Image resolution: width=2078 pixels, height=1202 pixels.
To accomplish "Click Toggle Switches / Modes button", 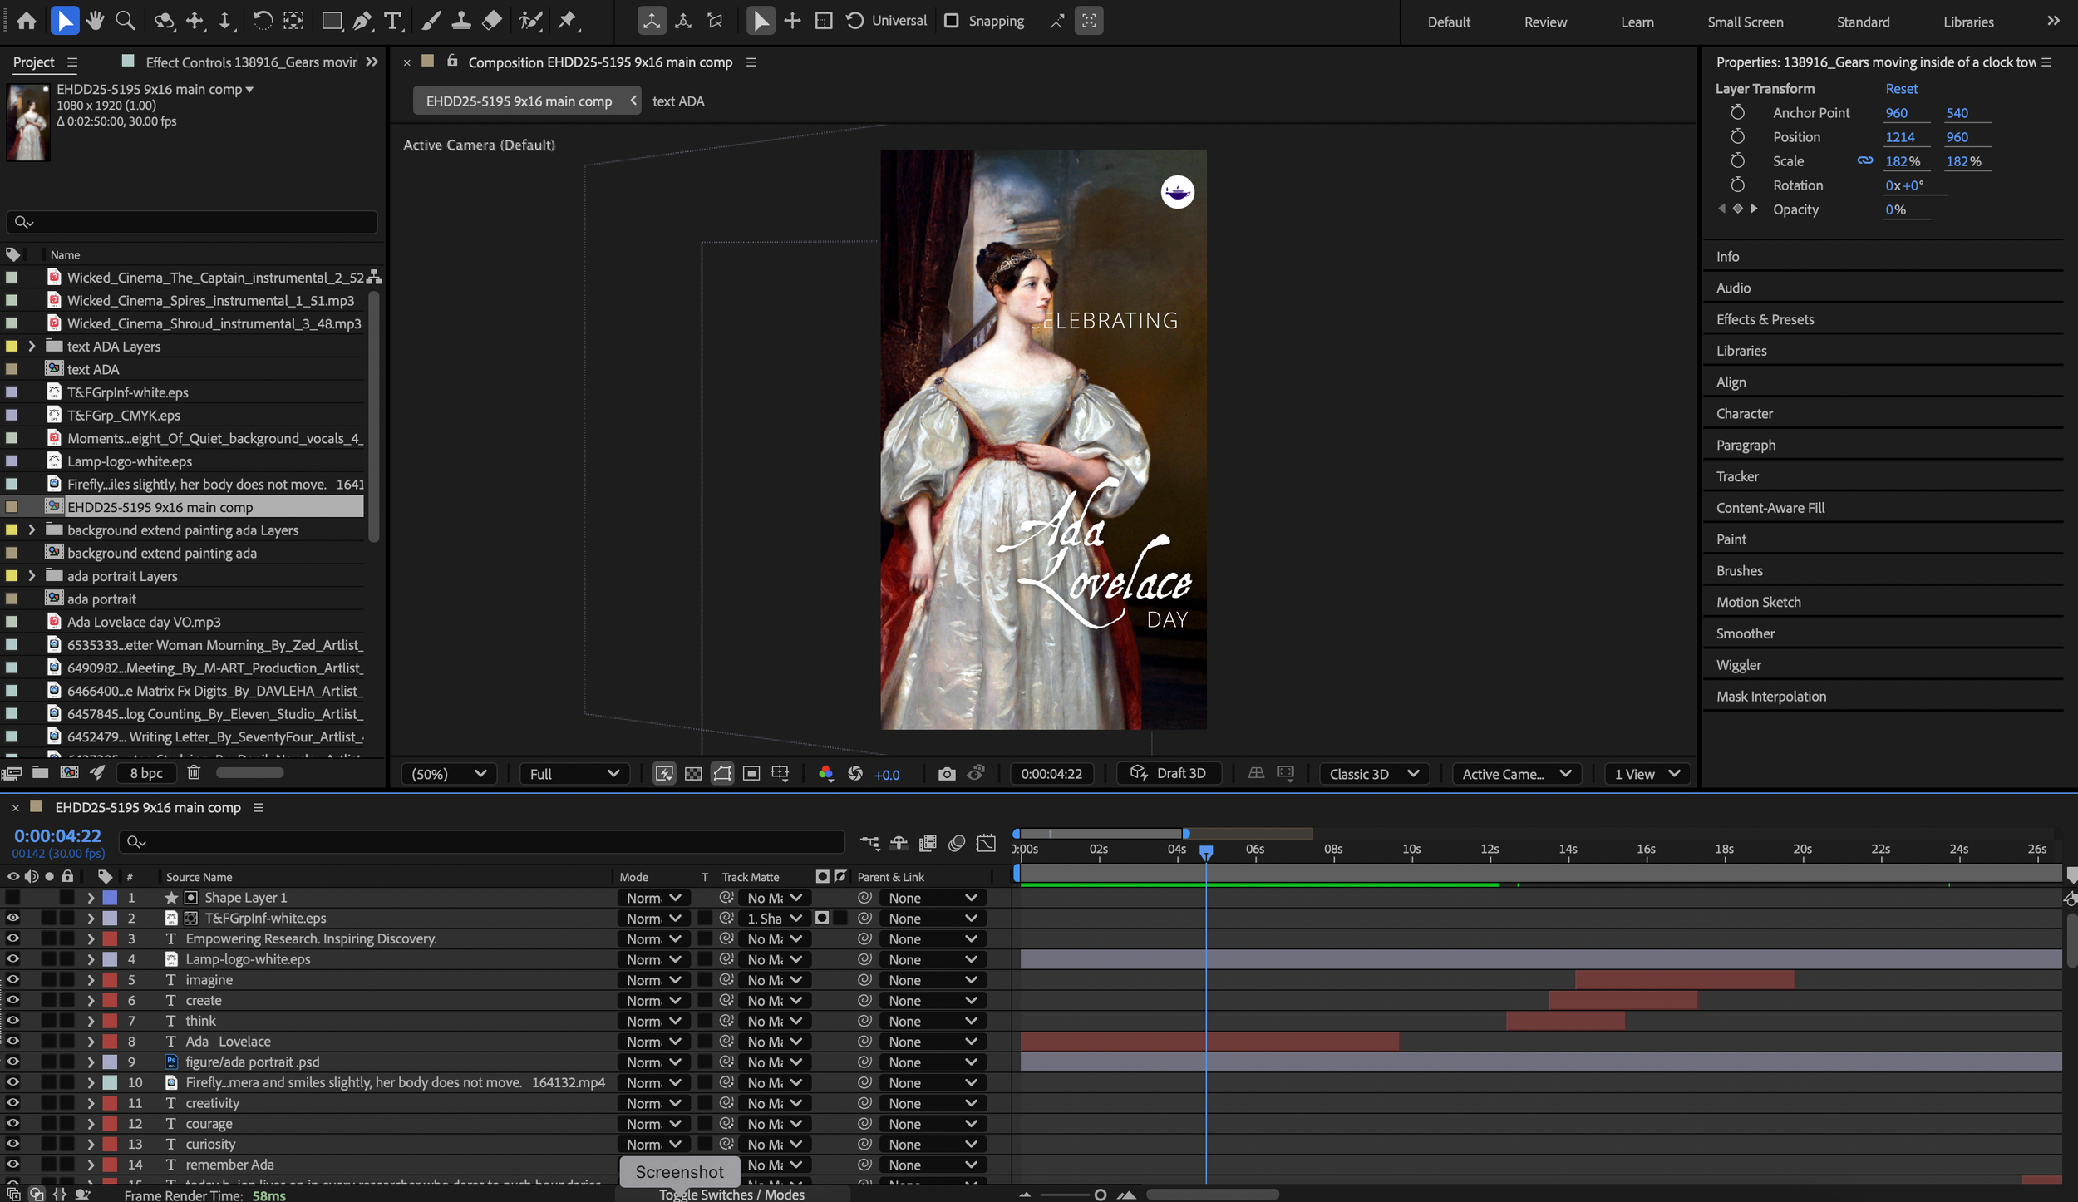I will pos(731,1195).
